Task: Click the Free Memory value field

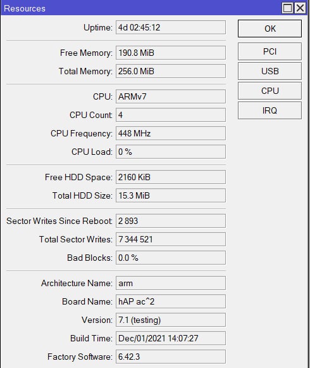Action: pos(171,53)
